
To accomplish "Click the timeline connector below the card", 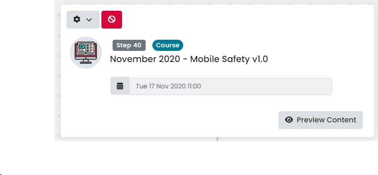I will click(218, 139).
